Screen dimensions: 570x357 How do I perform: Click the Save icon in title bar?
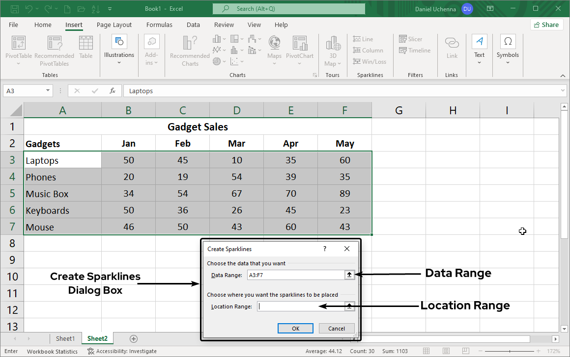pos(15,9)
